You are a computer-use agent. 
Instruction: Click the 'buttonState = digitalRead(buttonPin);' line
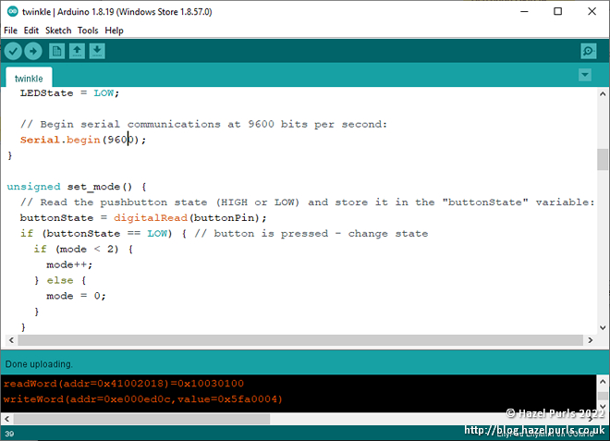143,217
